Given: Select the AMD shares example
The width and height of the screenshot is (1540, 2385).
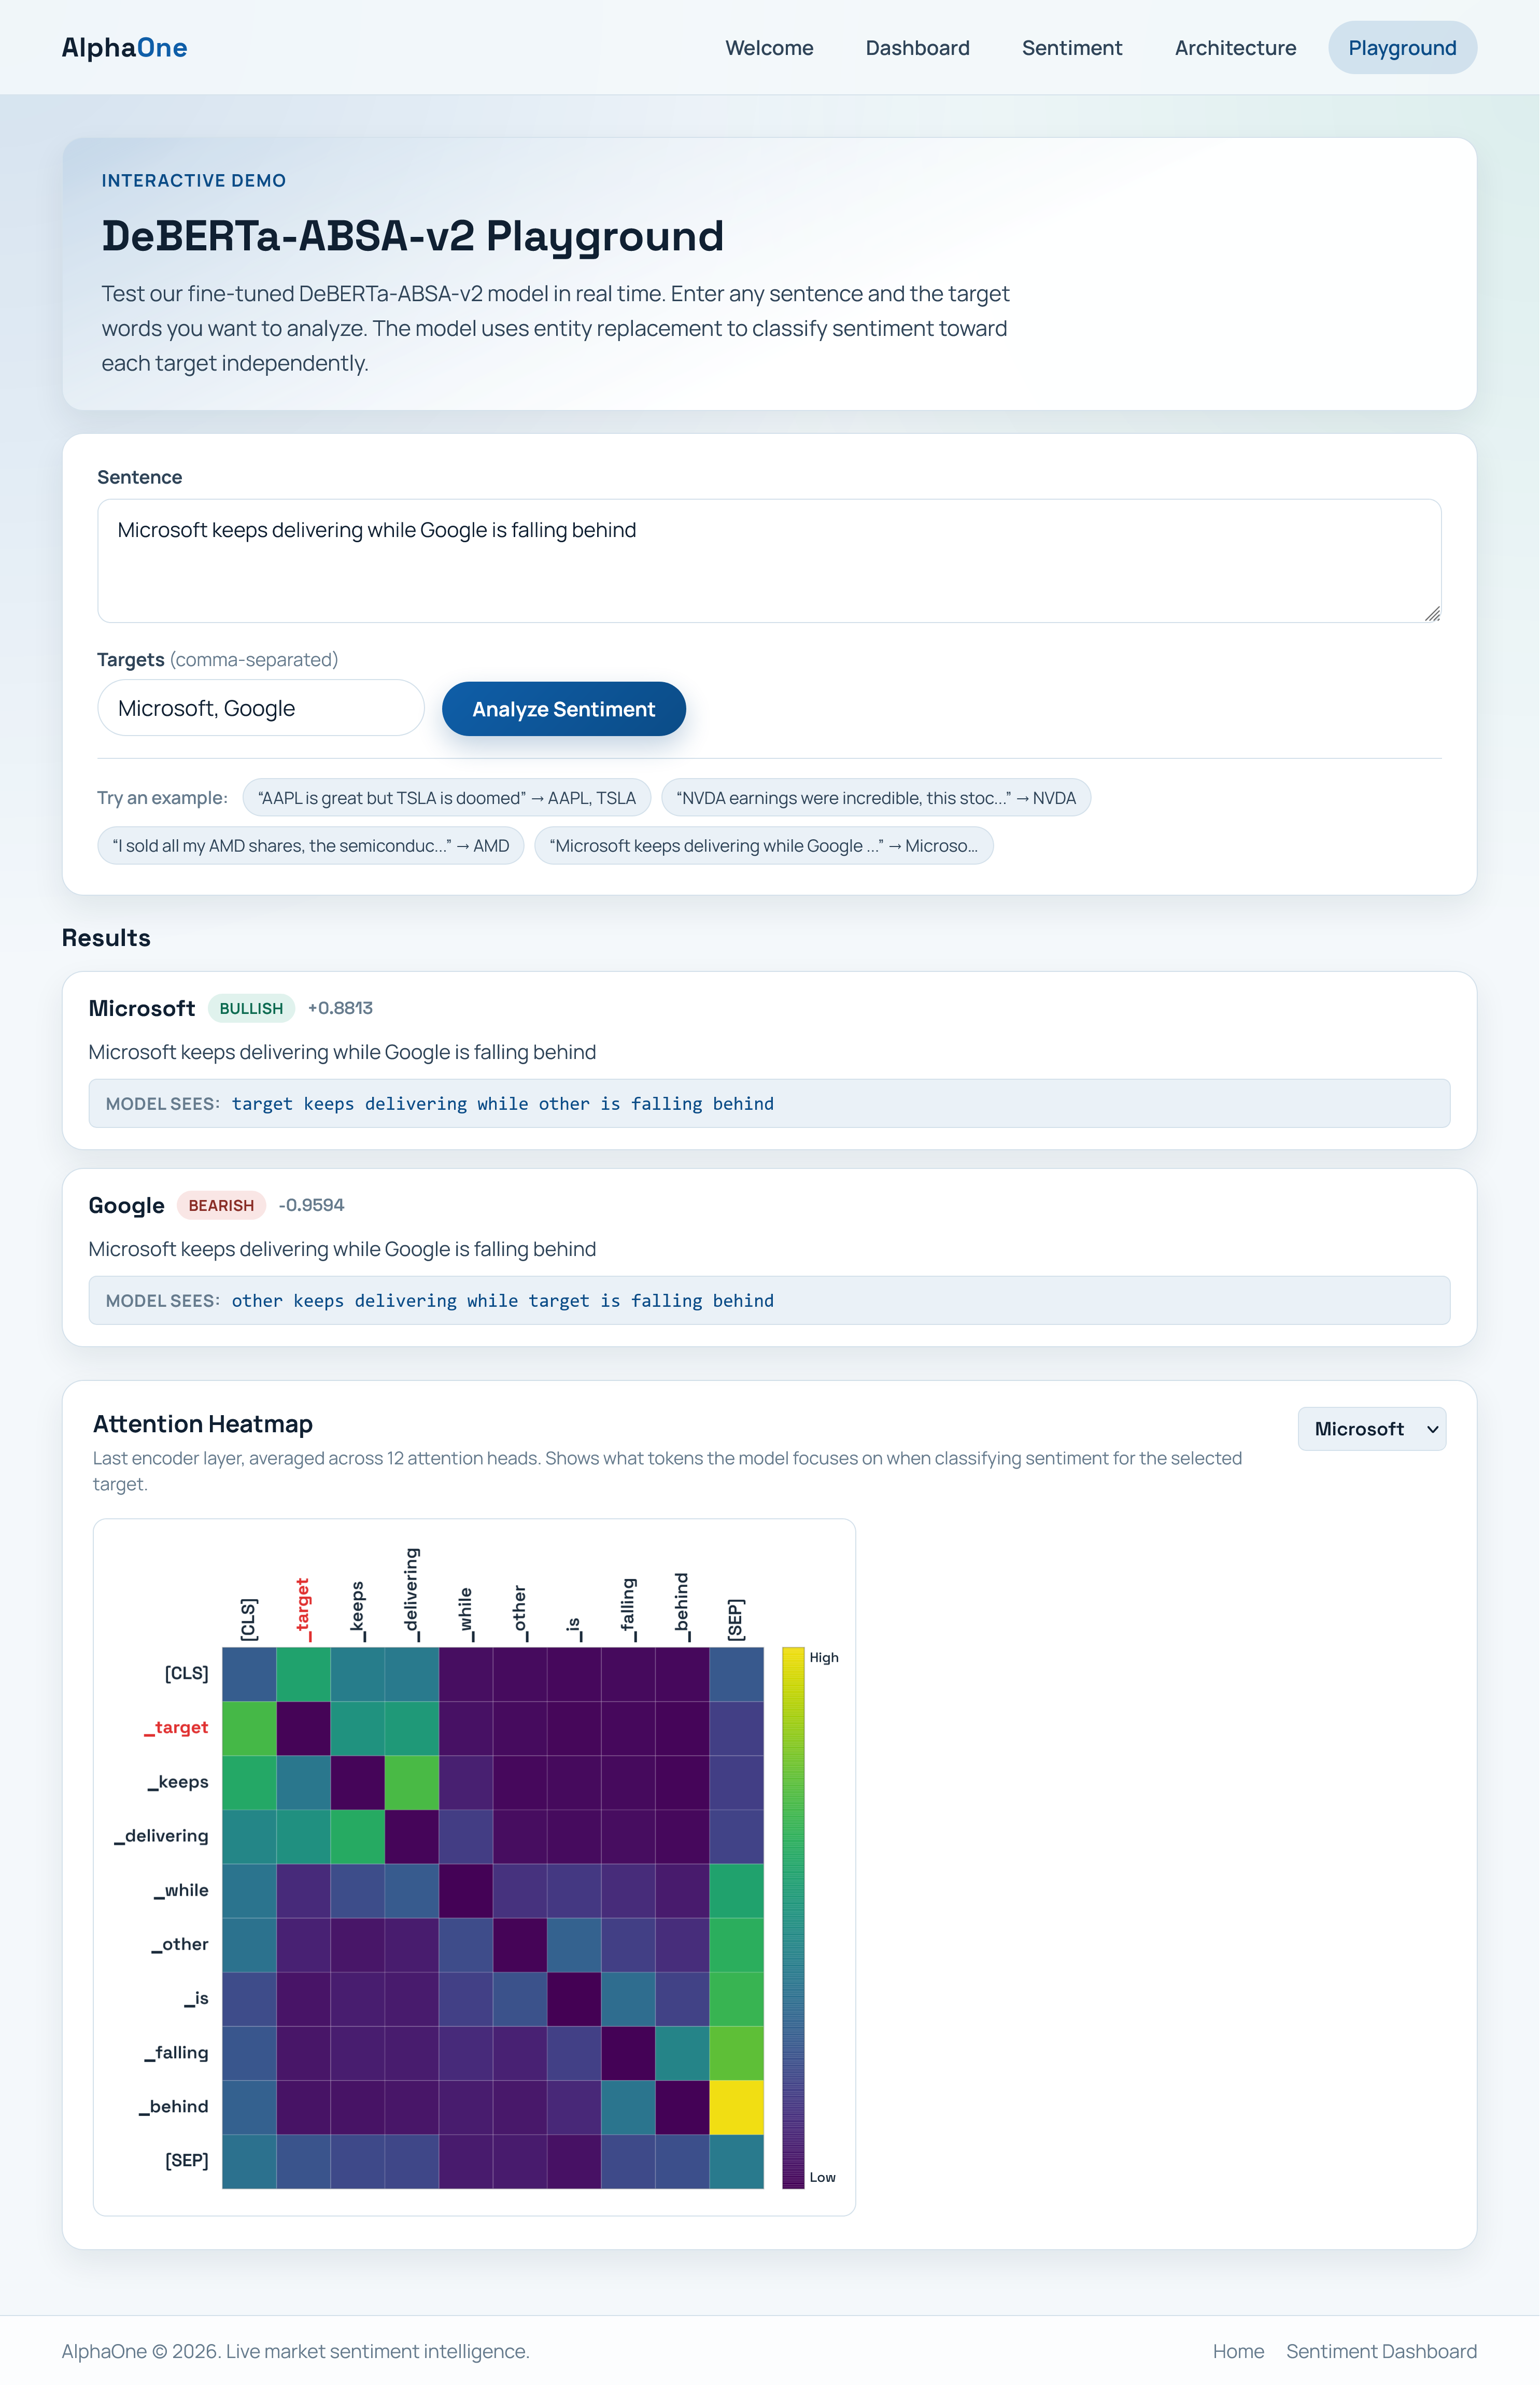Looking at the screenshot, I should click(x=309, y=845).
